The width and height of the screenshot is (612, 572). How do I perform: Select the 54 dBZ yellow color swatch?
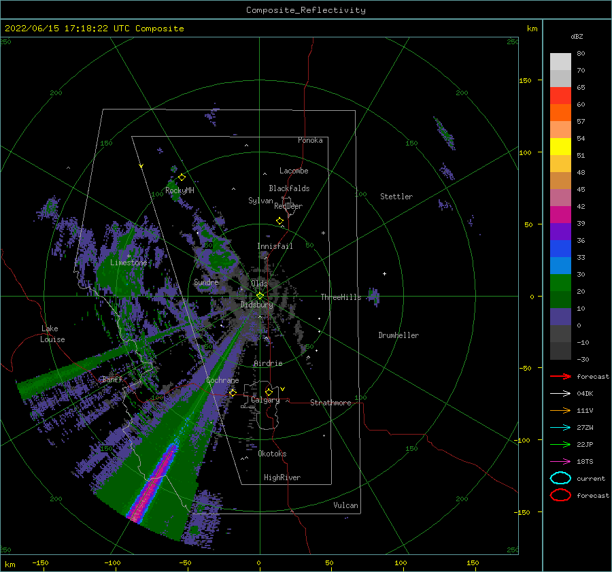[560, 146]
